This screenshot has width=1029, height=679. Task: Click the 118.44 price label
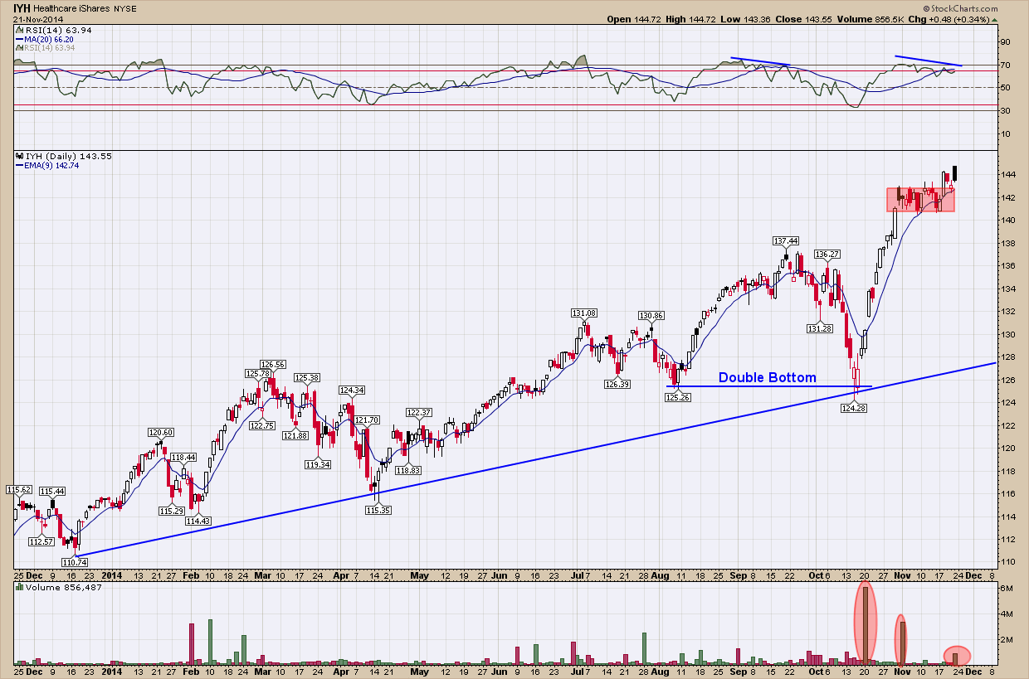pos(183,457)
